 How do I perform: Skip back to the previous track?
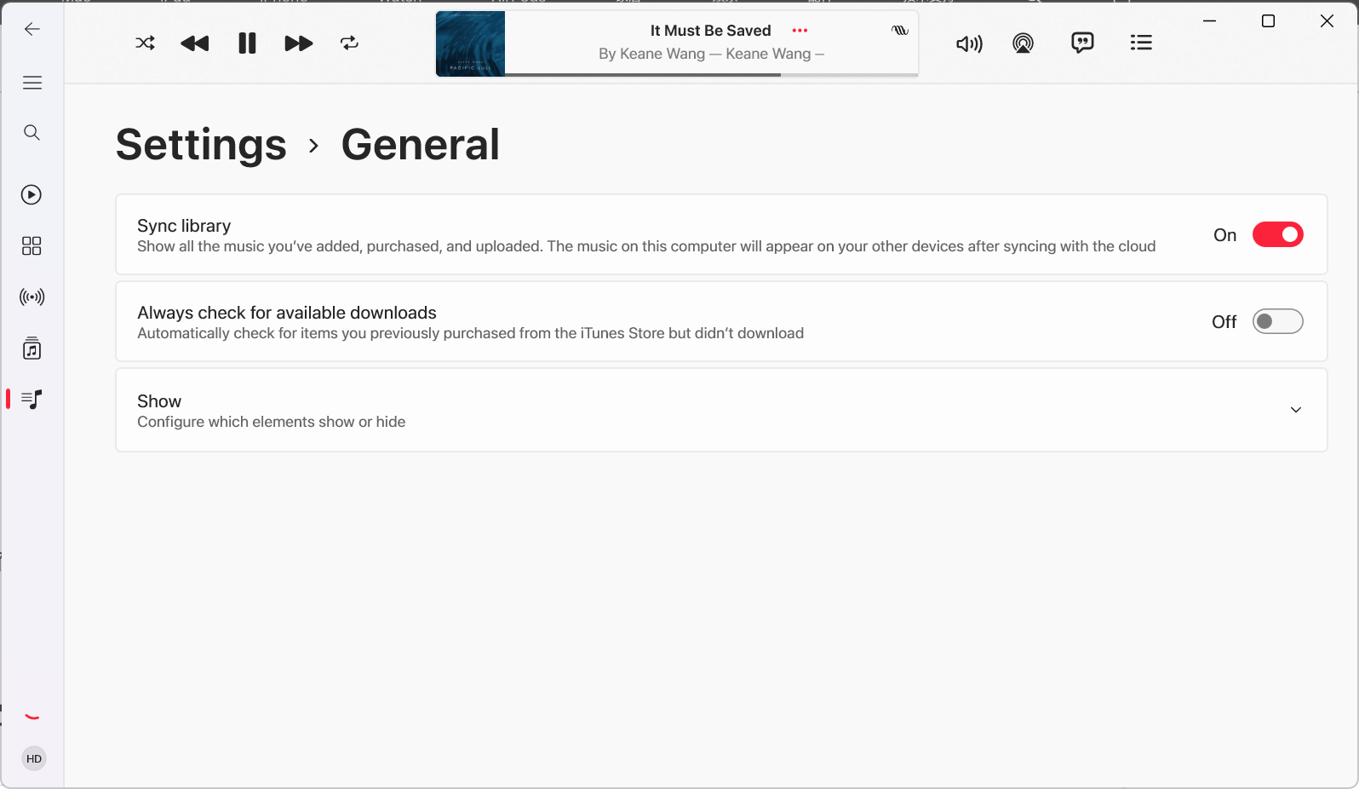coord(195,43)
